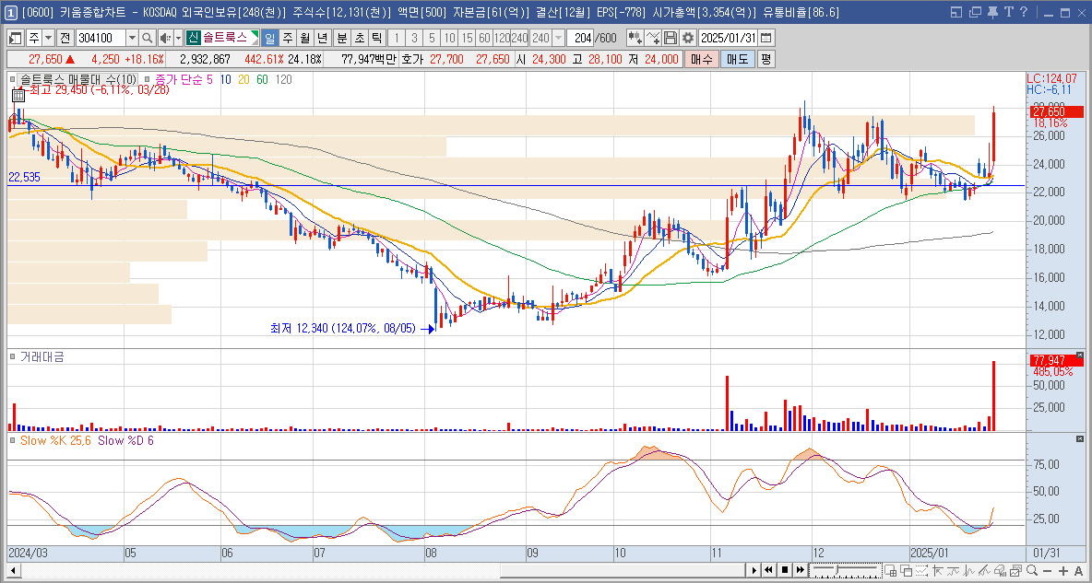Click the playback speed slider handle
1092x583 pixels.
(837, 569)
